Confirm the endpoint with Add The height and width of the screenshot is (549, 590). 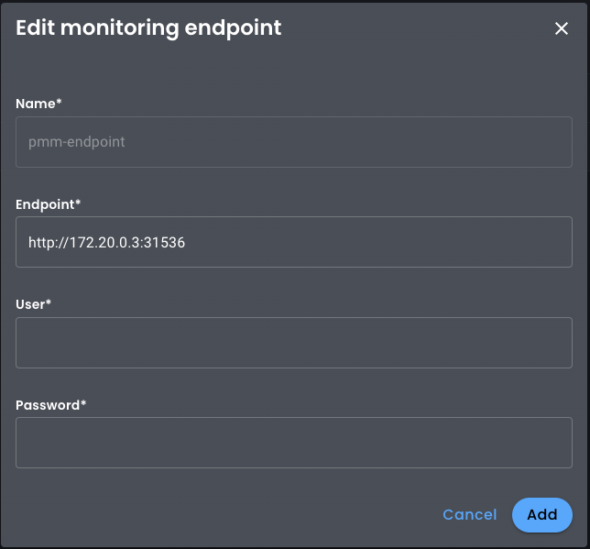pos(541,515)
